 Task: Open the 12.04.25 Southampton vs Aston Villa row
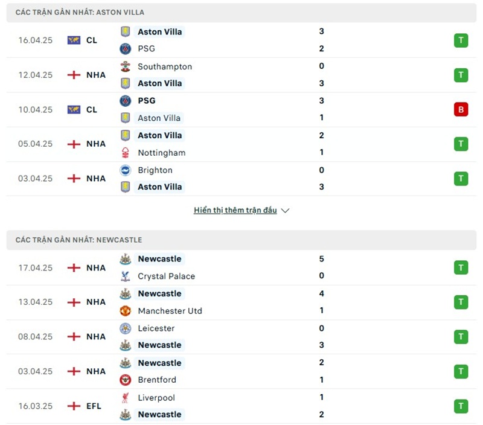241,75
